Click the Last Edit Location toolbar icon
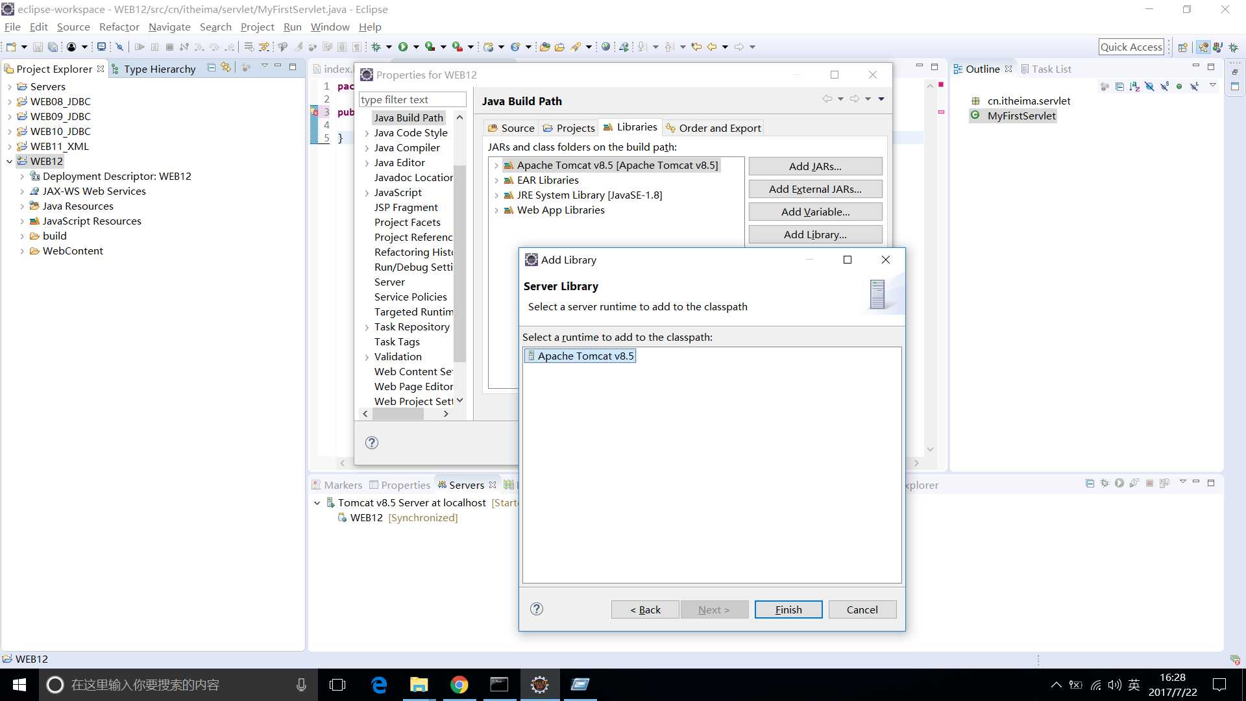 pyautogui.click(x=696, y=47)
